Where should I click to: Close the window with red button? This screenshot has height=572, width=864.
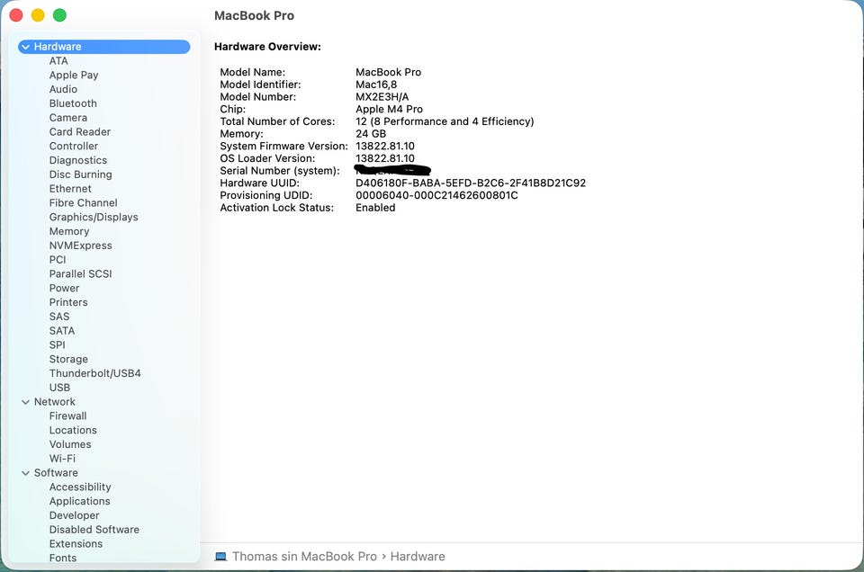[16, 15]
